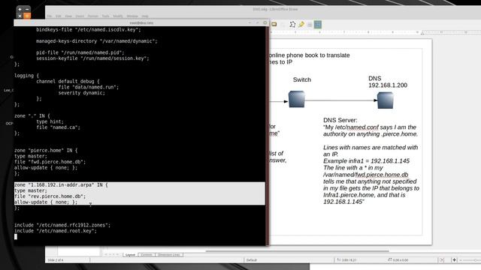
Task: Open the Help menu in LibreOffice Draw
Action: [145, 16]
